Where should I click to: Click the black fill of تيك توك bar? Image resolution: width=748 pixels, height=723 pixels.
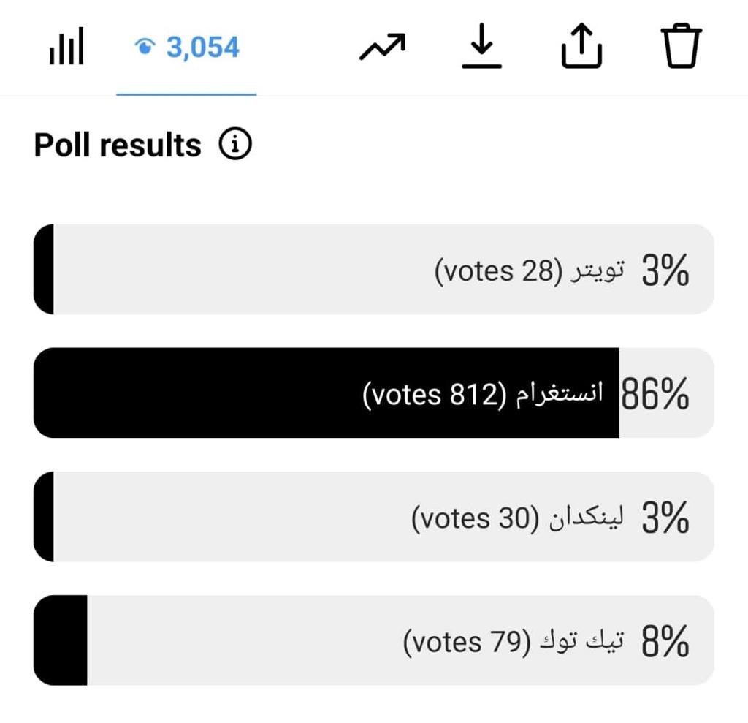pos(61,640)
